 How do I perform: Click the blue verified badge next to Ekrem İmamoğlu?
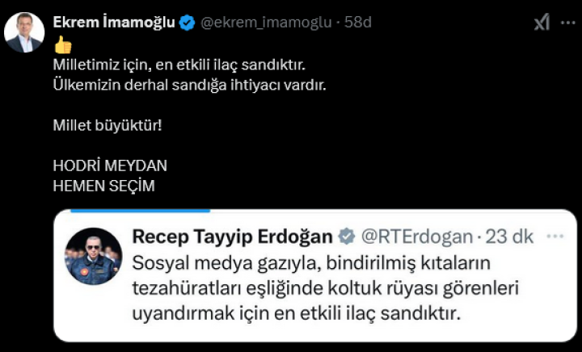pos(187,23)
